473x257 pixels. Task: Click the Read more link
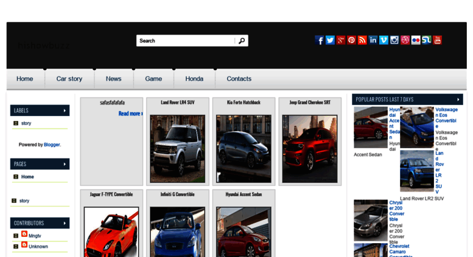click(130, 114)
